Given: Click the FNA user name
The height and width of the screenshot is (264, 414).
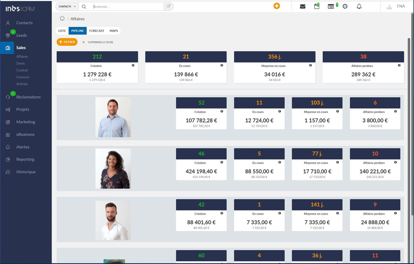Looking at the screenshot, I should [401, 6].
